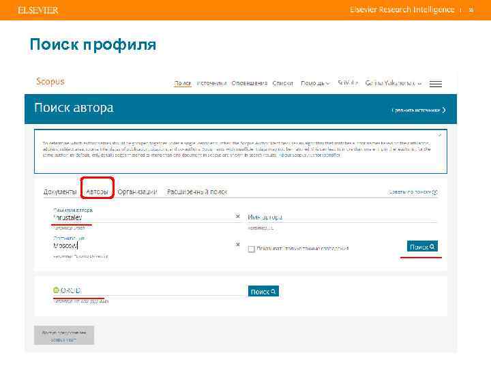This screenshot has width=491, height=368.
Task: Open the Сравнить источники link
Action: 419,110
